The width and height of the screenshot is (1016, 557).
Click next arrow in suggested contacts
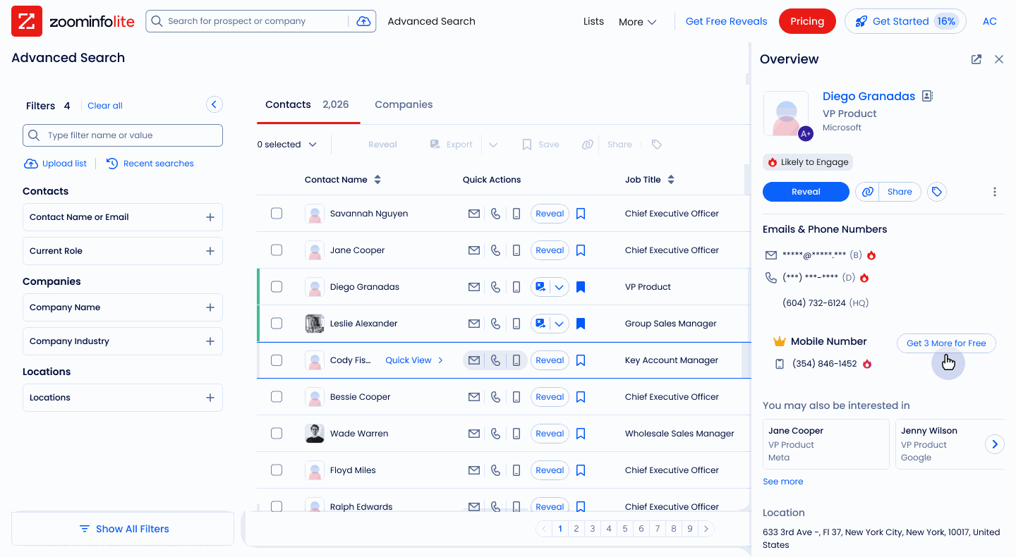pos(994,444)
